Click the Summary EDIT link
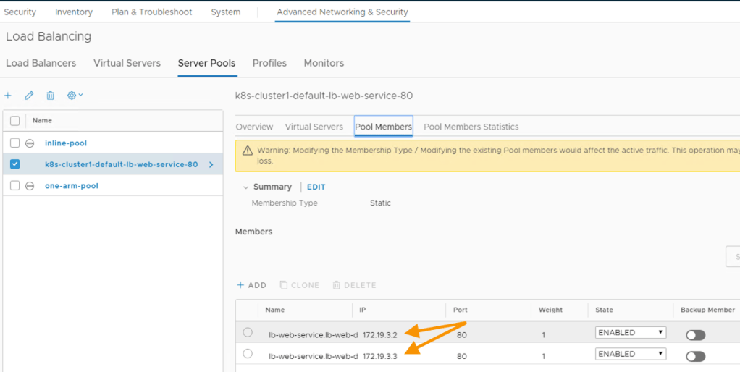 click(x=316, y=187)
